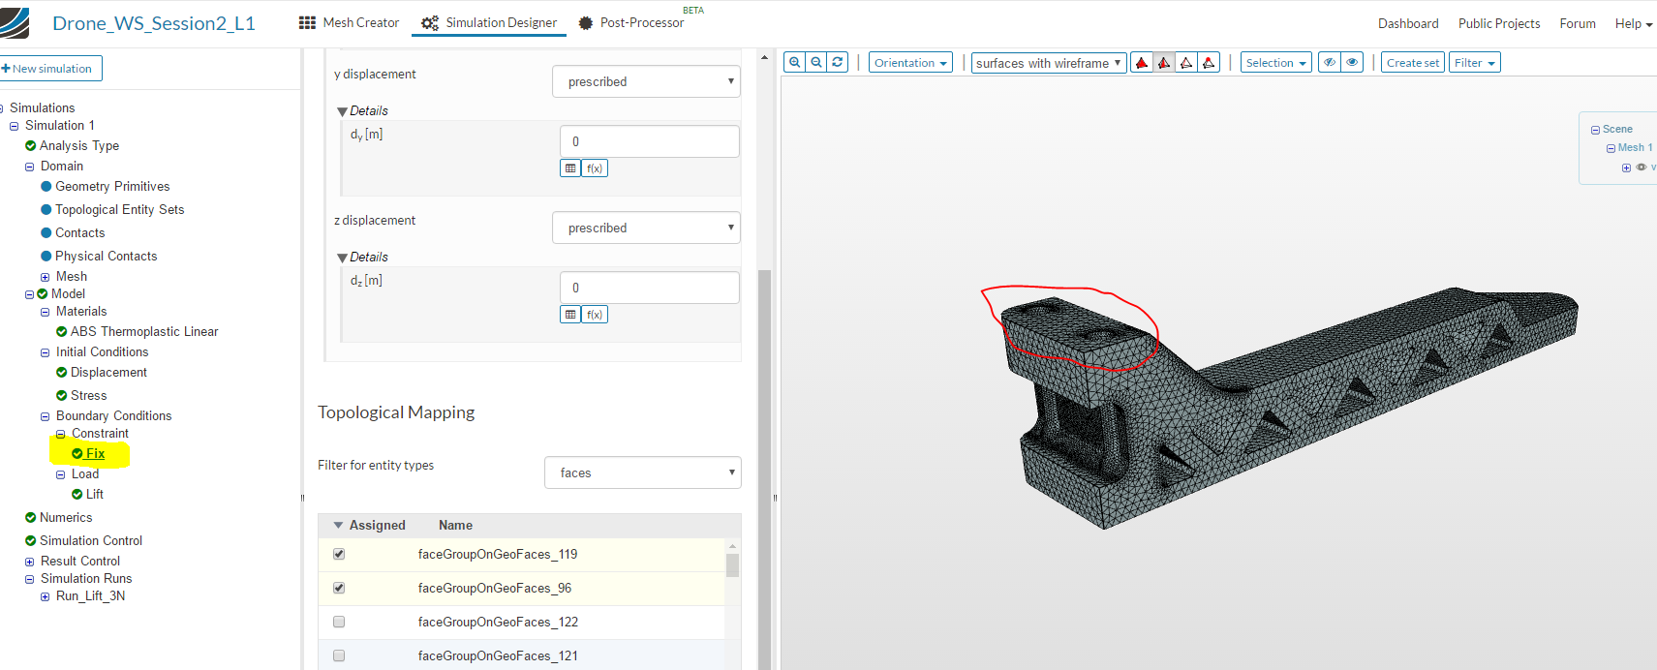1657x670 pixels.
Task: Click the crossed-out eye hide icon
Action: tap(1330, 62)
